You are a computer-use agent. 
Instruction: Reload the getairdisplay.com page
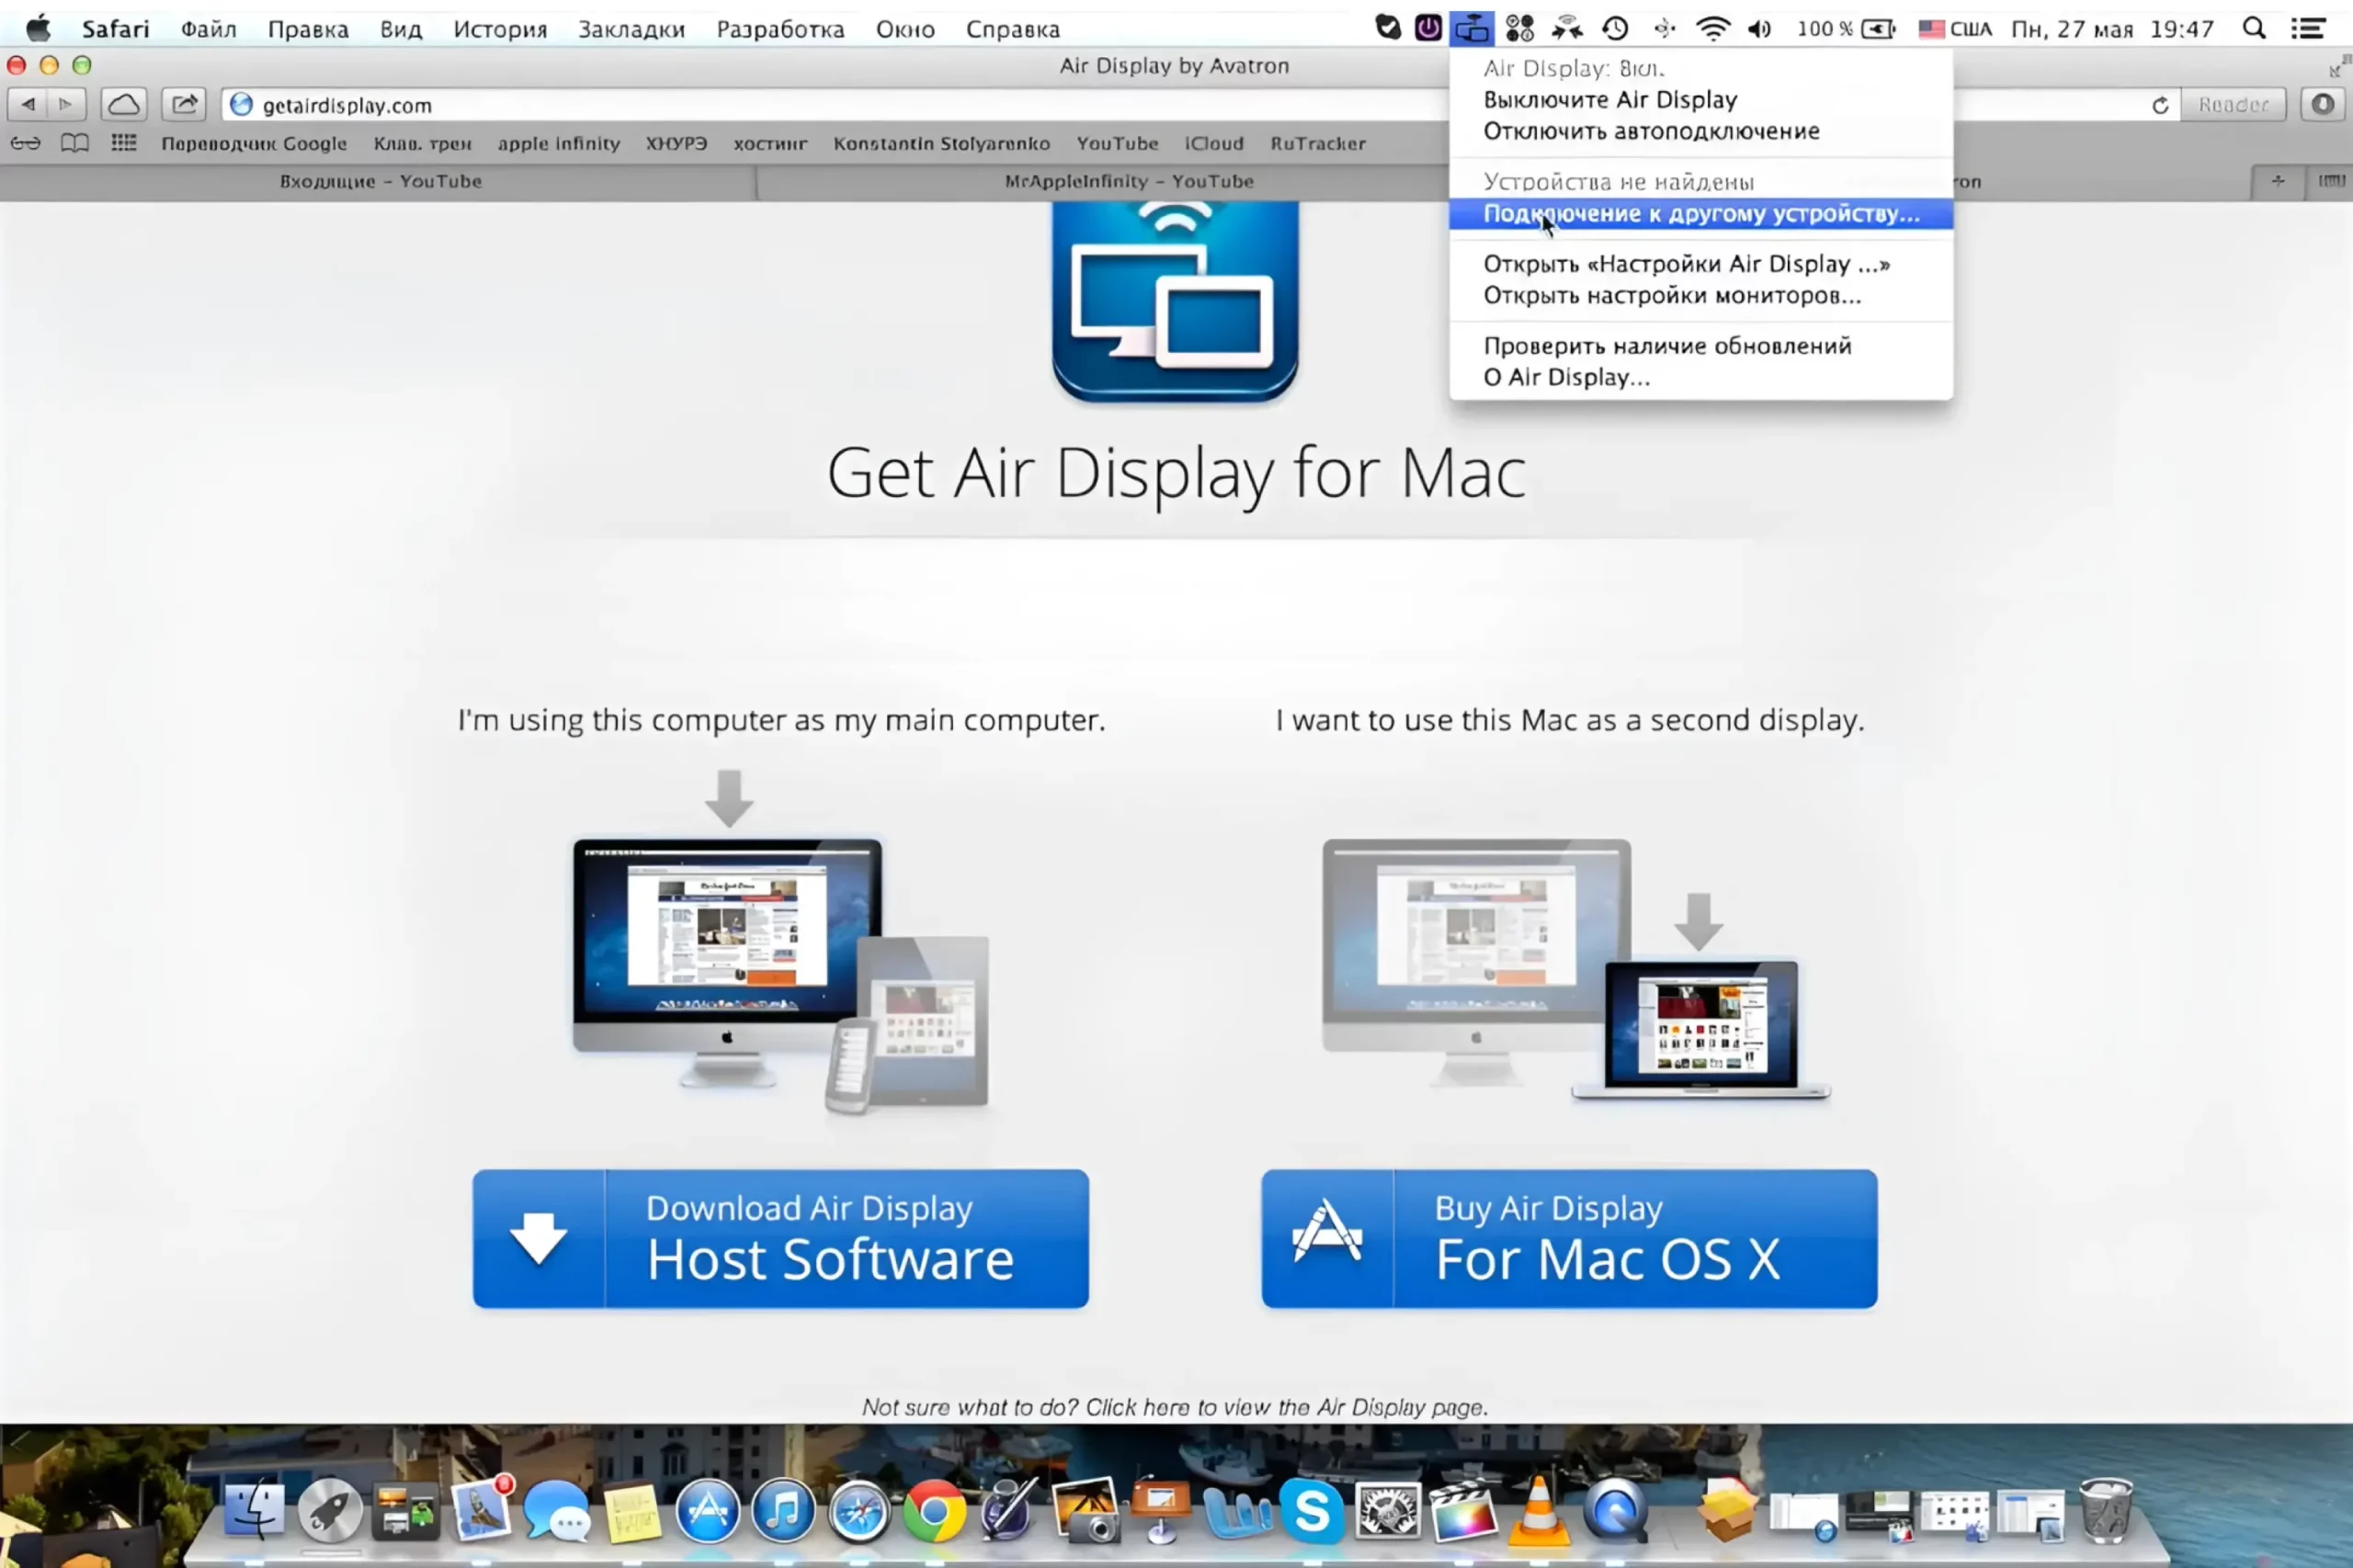[x=2160, y=105]
